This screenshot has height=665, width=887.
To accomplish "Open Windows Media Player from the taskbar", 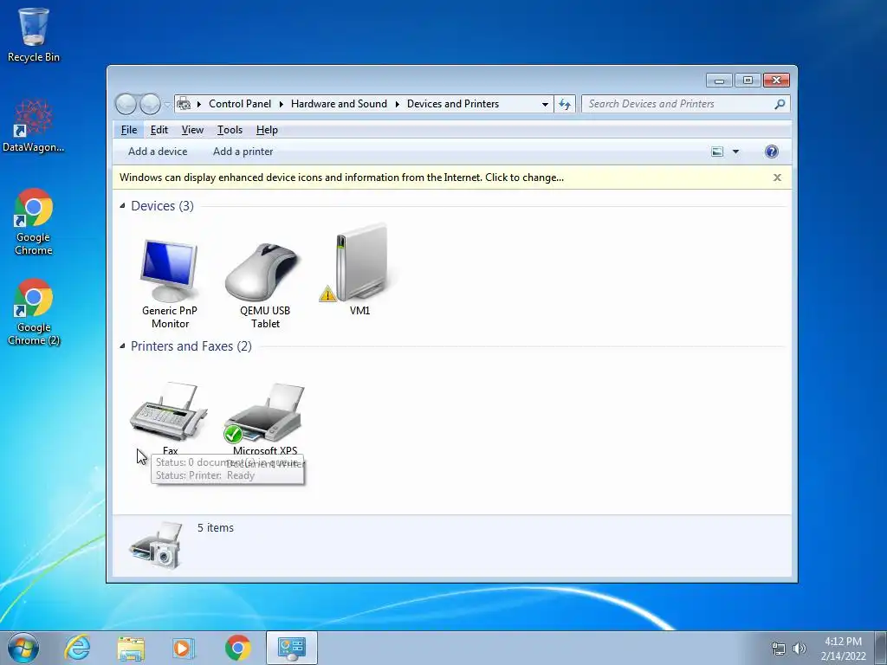I will pyautogui.click(x=184, y=648).
